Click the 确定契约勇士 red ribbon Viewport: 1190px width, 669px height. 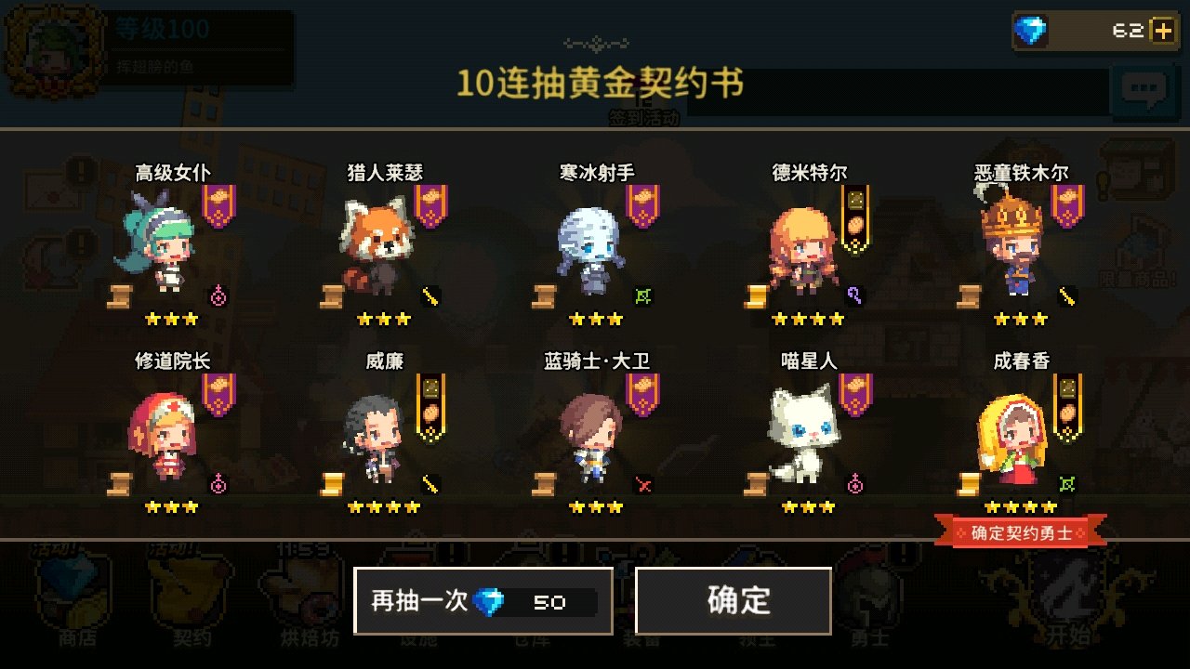(x=1021, y=533)
